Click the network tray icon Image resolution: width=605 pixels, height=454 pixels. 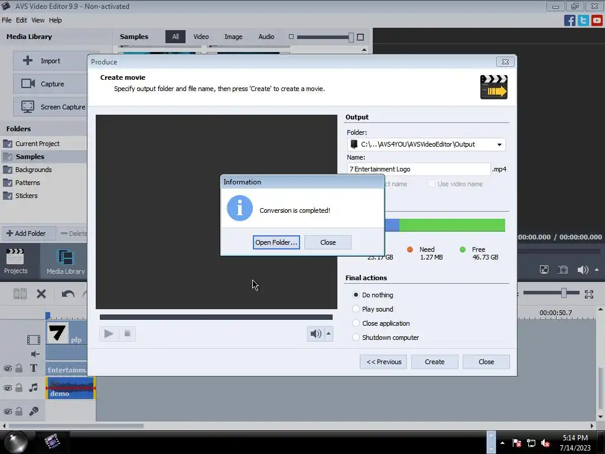[531, 443]
